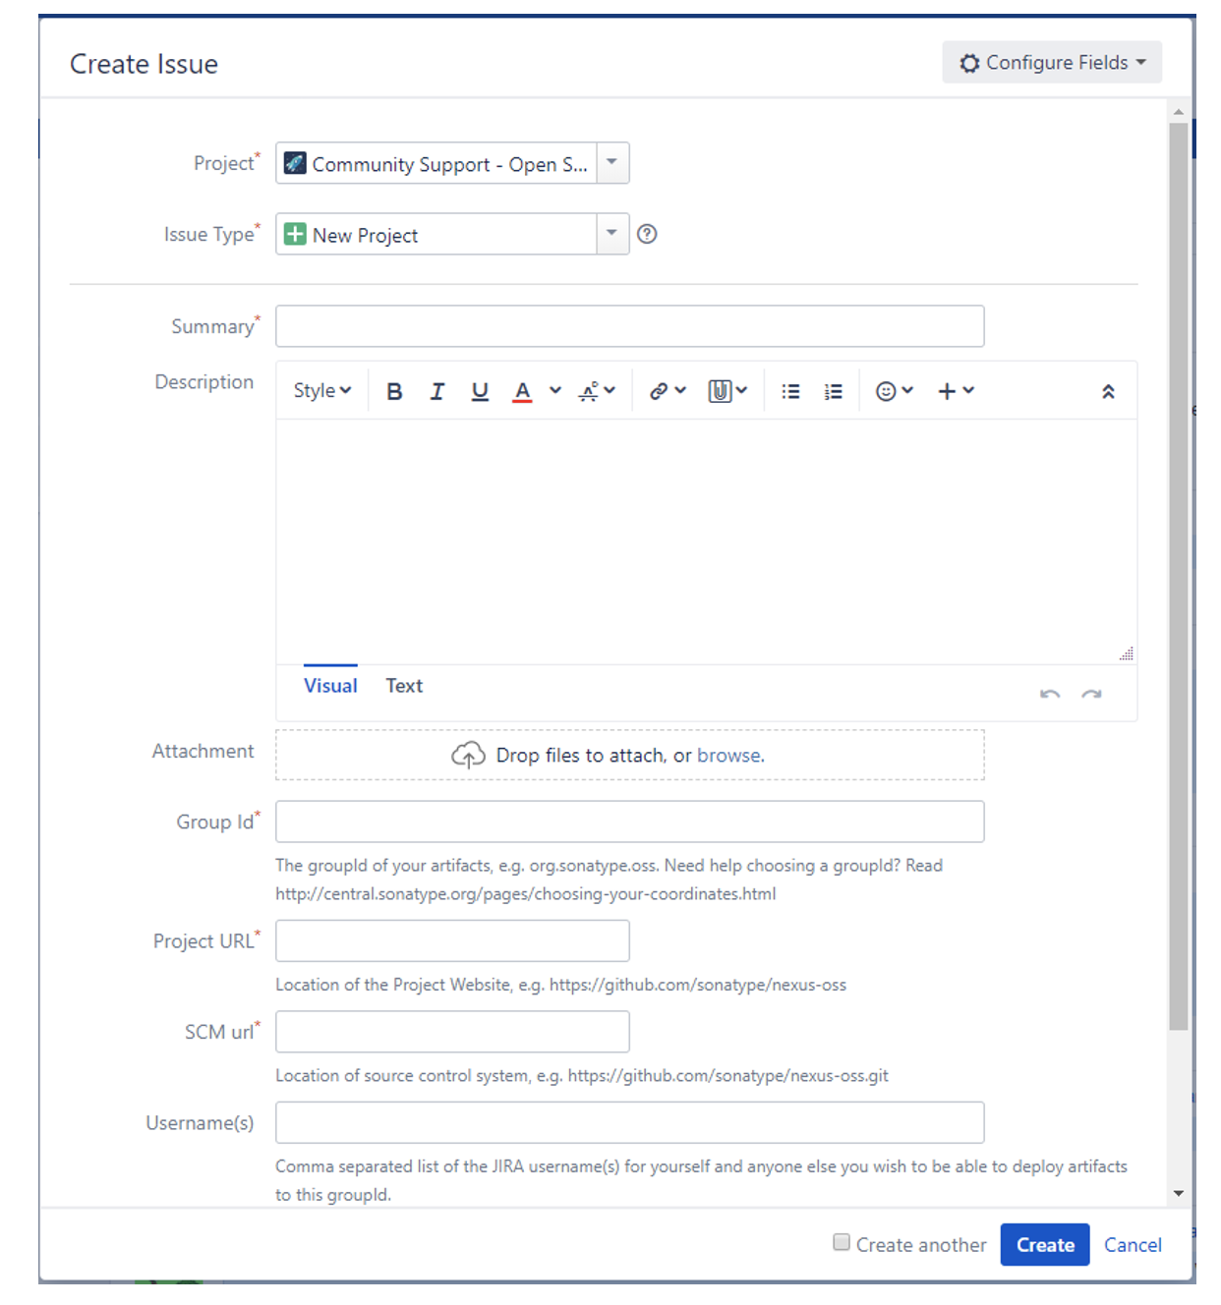
Task: Click the dialog vertical scrollbar thumb
Action: coord(1179,576)
